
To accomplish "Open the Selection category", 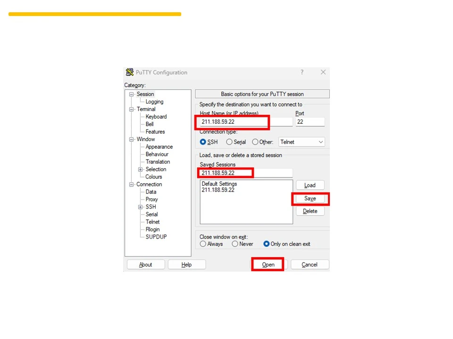I will 156,169.
